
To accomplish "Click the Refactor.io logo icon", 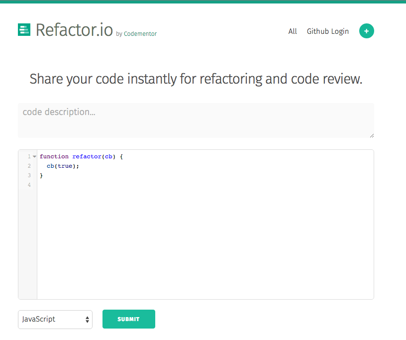I will coord(24,30).
